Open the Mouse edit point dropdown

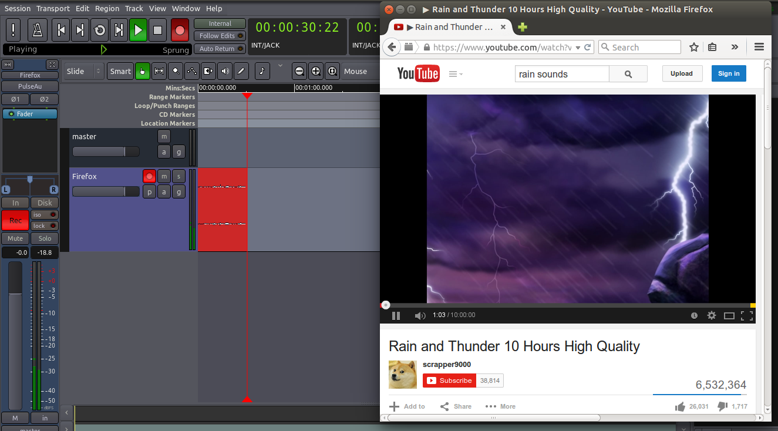pos(360,71)
